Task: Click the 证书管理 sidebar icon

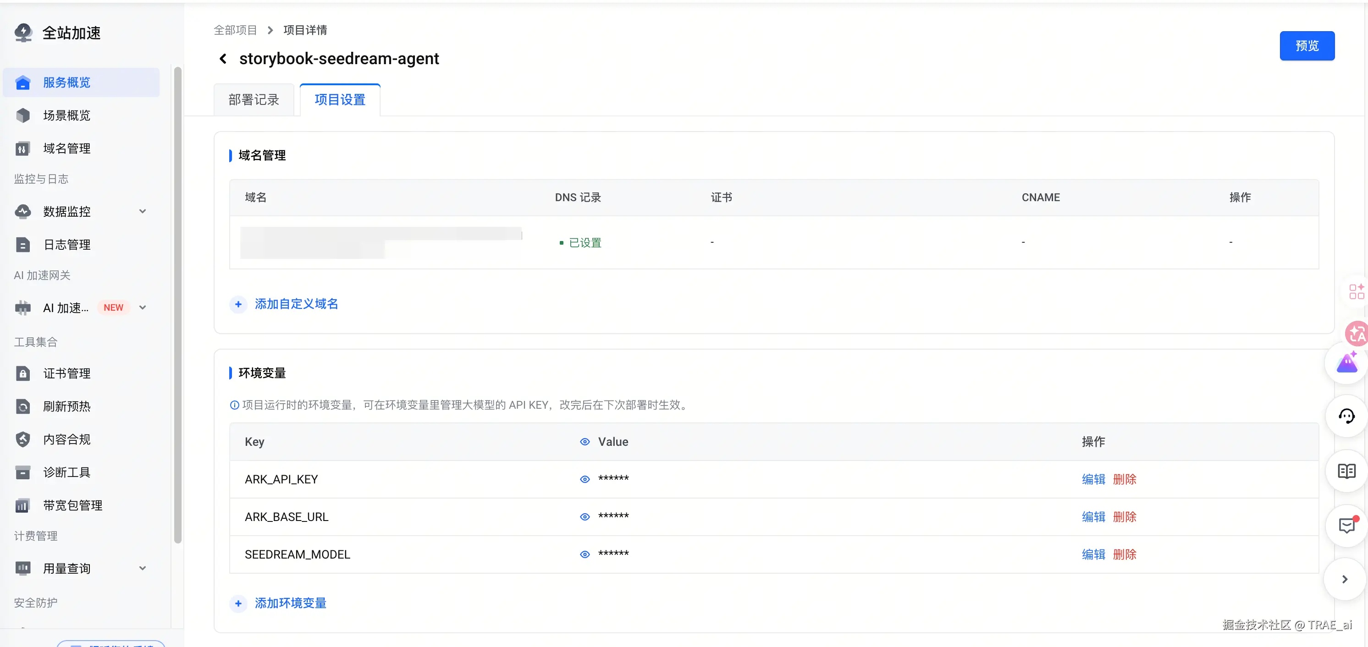Action: [x=23, y=373]
